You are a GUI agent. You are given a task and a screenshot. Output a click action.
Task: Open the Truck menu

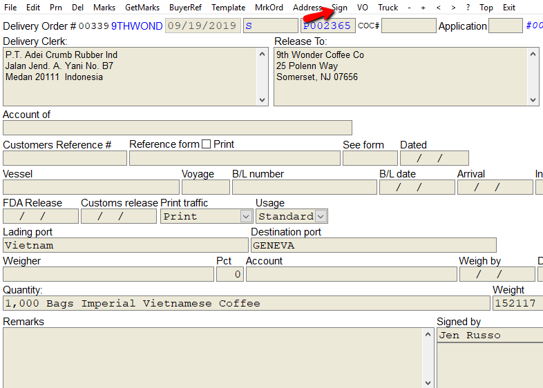click(388, 8)
